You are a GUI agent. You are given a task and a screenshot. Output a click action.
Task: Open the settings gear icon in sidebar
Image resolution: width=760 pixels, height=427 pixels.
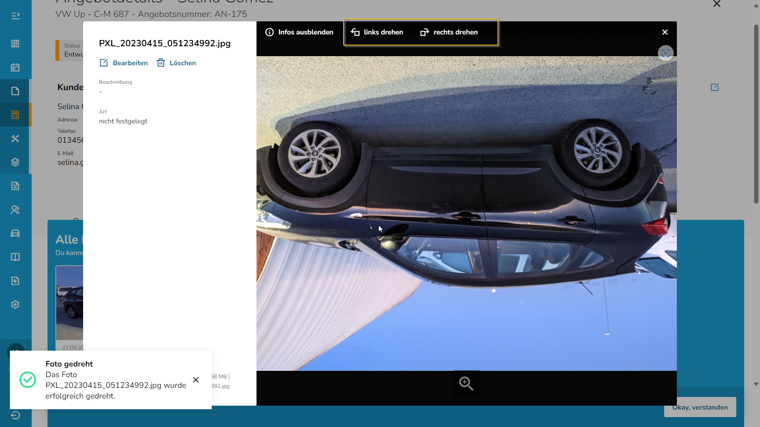tap(15, 304)
